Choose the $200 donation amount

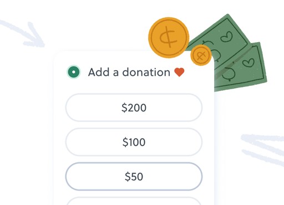134,107
